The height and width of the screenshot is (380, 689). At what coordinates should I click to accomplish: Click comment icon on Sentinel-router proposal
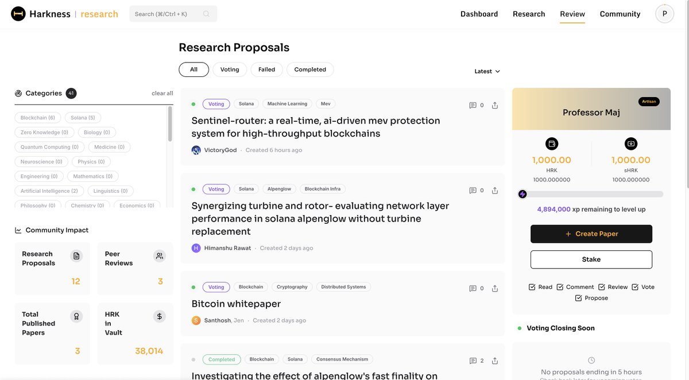[x=473, y=105]
